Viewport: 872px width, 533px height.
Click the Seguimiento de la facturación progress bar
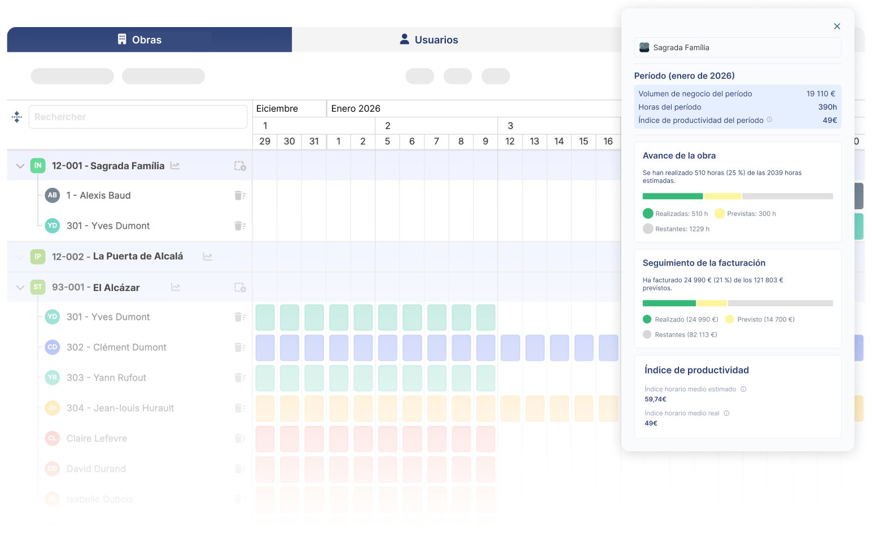click(x=738, y=303)
